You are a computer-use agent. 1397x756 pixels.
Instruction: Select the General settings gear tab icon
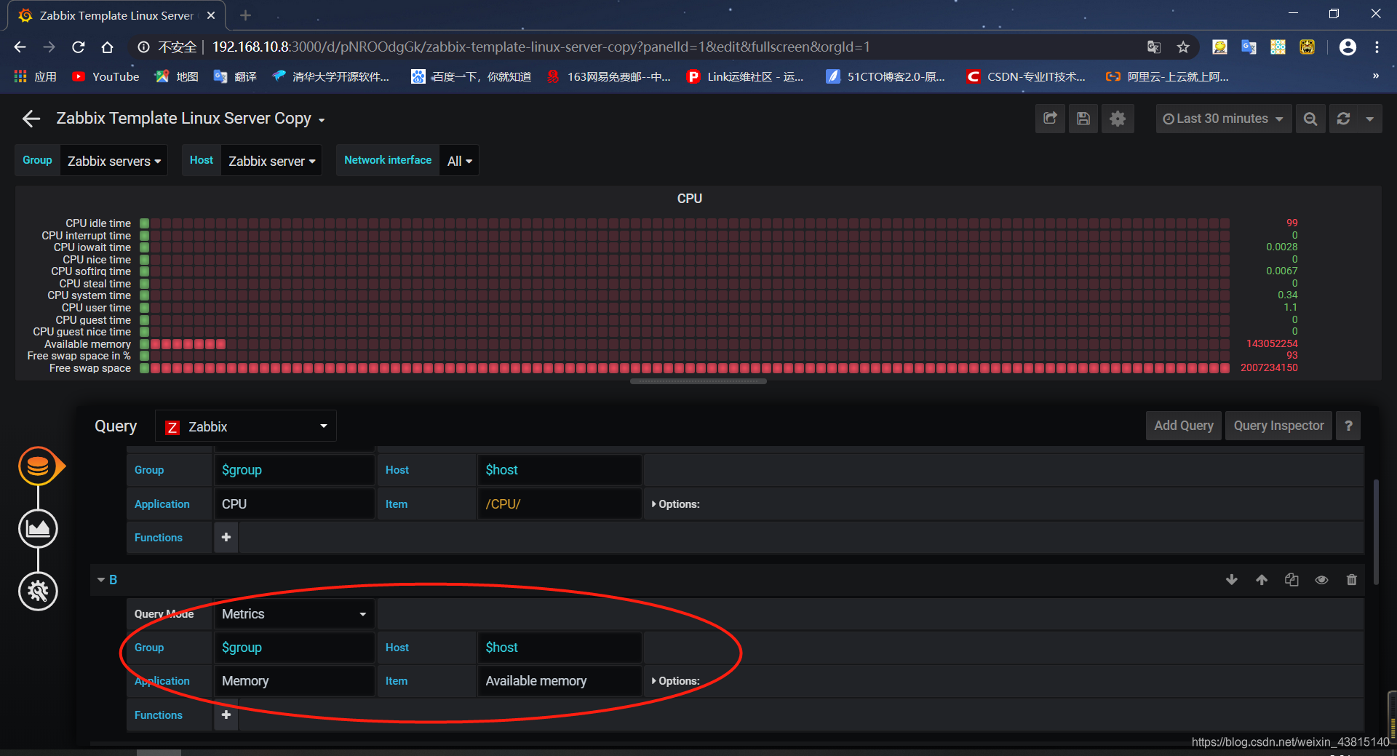(38, 591)
